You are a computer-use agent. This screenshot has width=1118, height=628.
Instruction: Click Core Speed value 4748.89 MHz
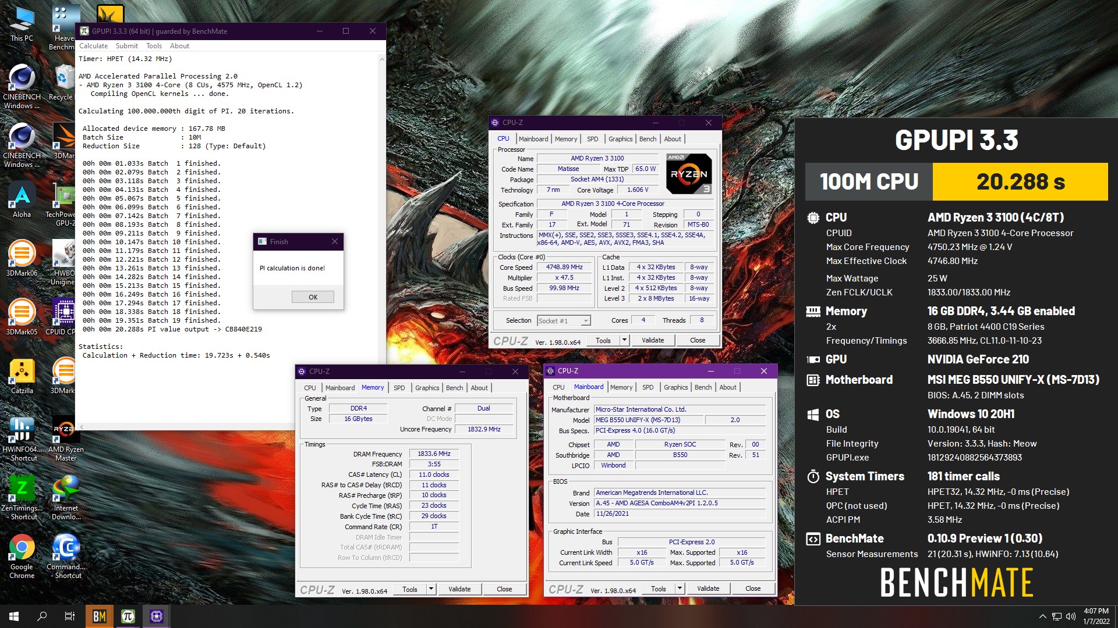(564, 267)
